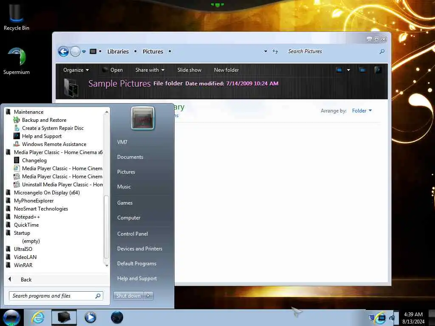
Task: Open Help and Support in right pane
Action: [x=137, y=278]
